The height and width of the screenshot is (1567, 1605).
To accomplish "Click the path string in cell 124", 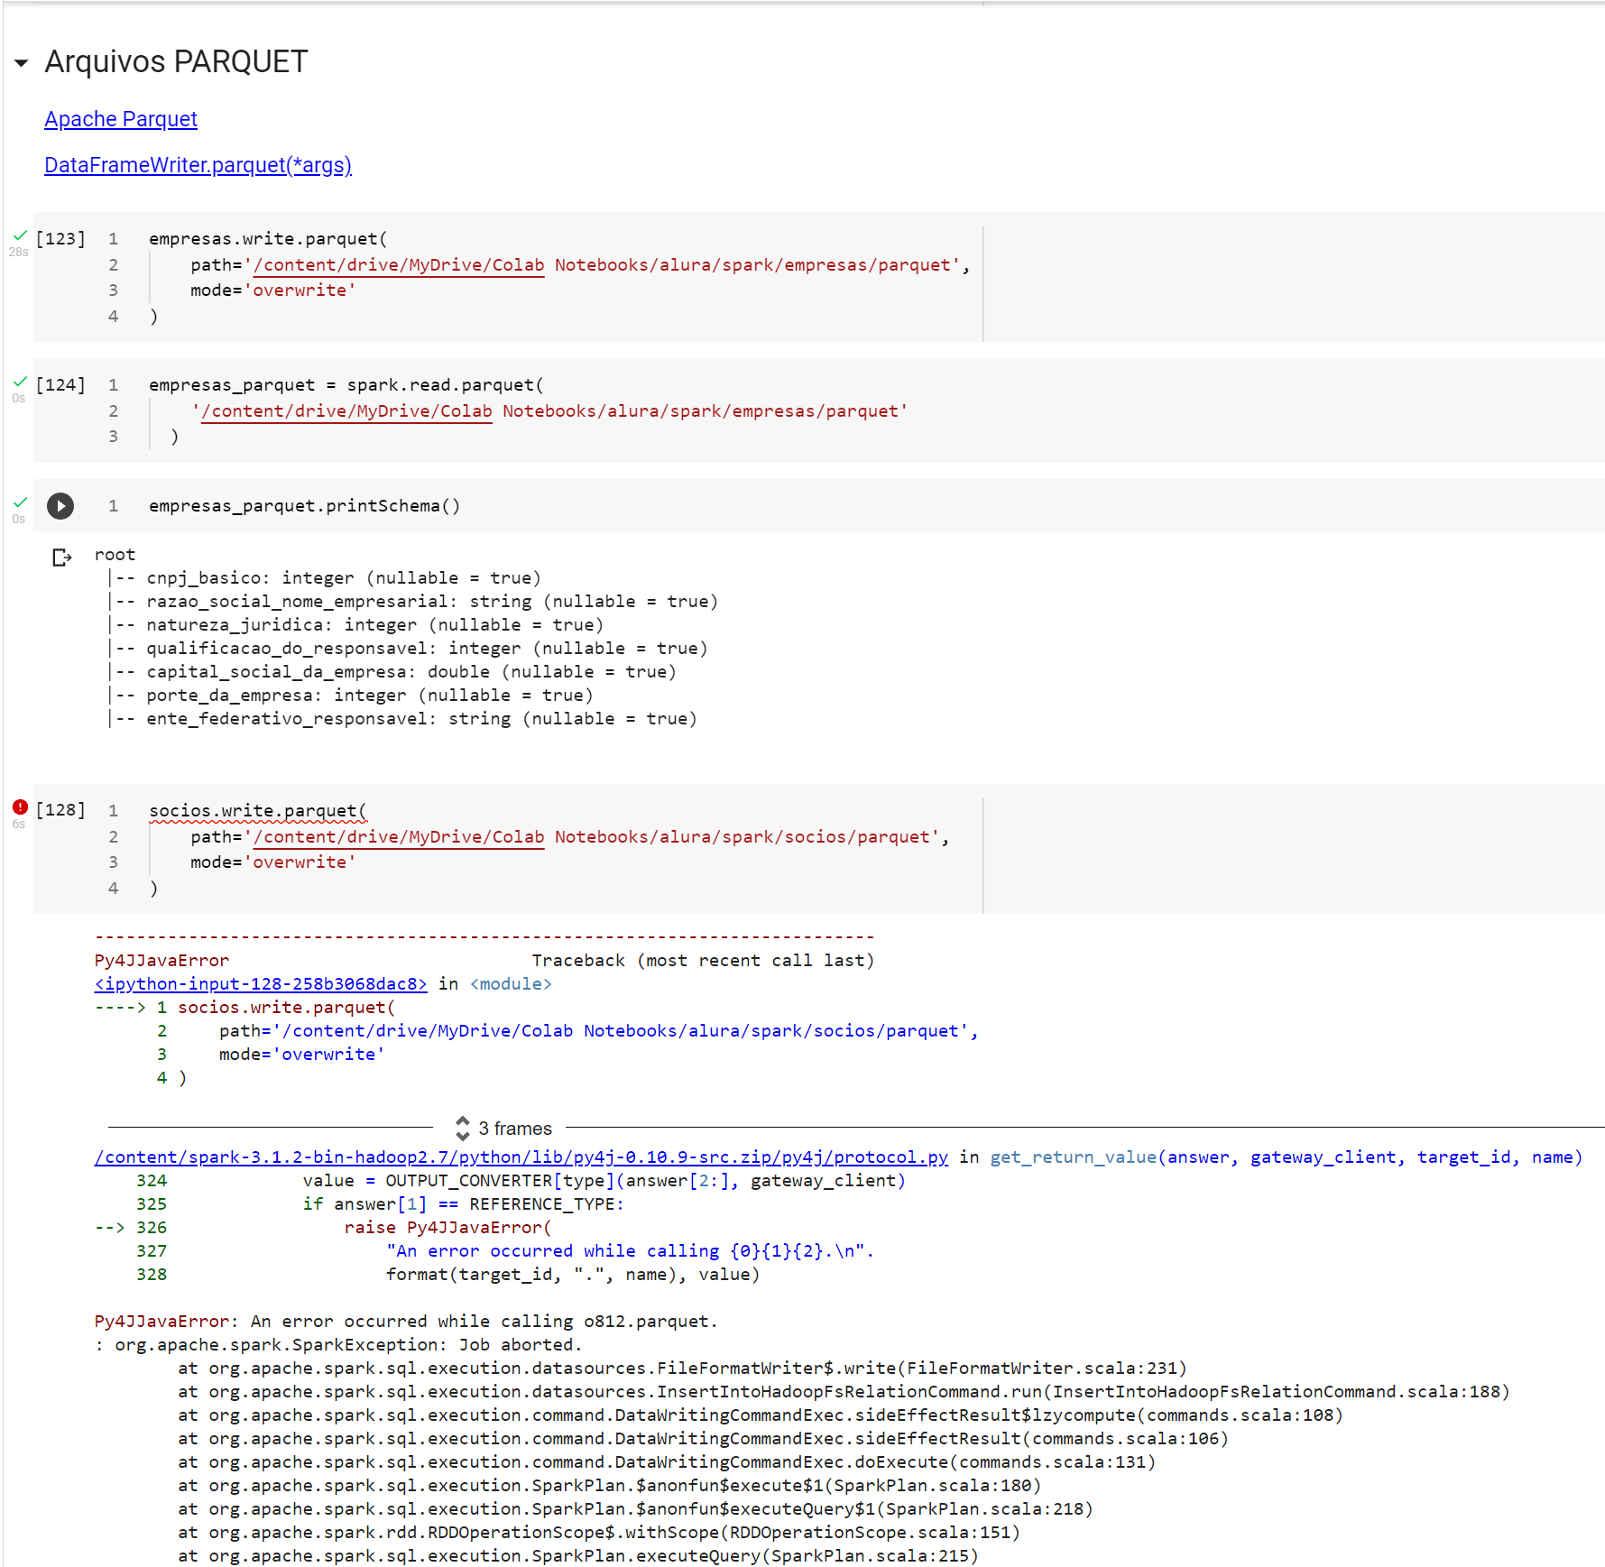I will tap(549, 411).
